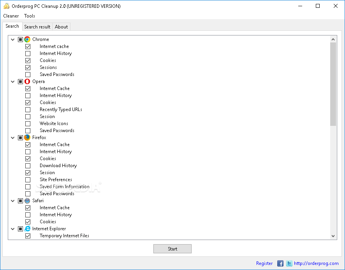This screenshot has width=345, height=270.
Task: Collapse the Safari tree node
Action: pyautogui.click(x=13, y=201)
